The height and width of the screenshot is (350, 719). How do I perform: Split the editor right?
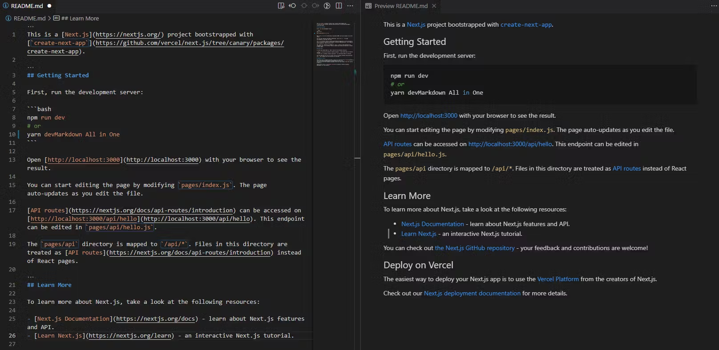coord(339,6)
